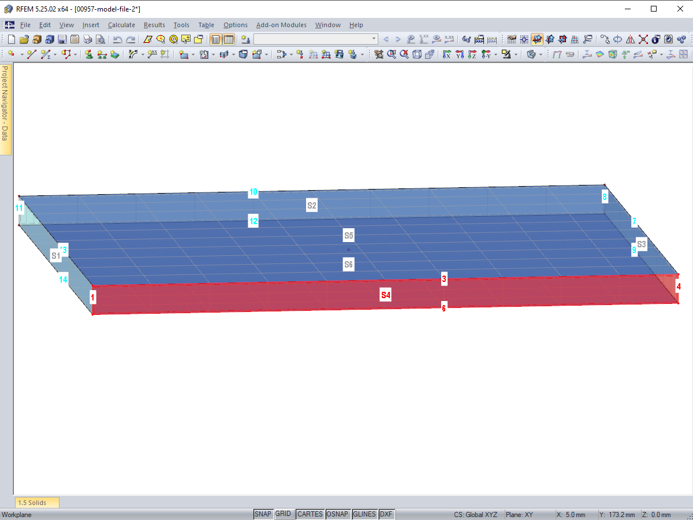Switch to view in X-direction
The width and height of the screenshot is (693, 520).
point(446,54)
